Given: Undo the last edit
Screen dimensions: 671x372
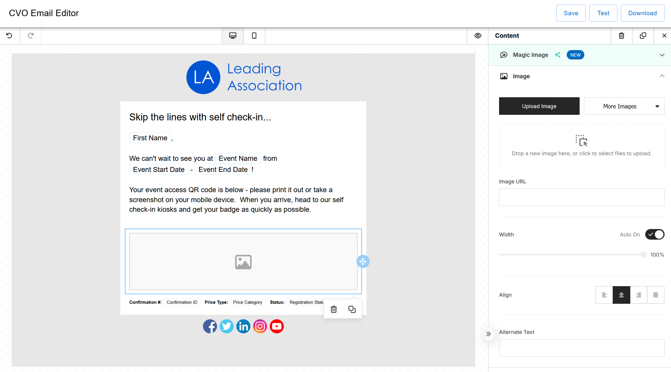Looking at the screenshot, I should click(x=9, y=35).
